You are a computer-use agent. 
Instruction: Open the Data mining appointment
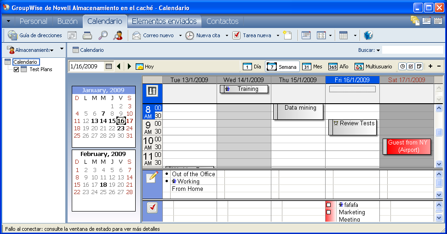coord(298,111)
